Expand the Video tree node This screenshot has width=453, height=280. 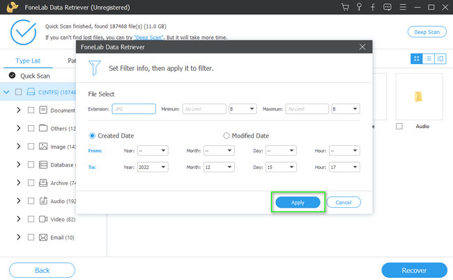pos(19,219)
